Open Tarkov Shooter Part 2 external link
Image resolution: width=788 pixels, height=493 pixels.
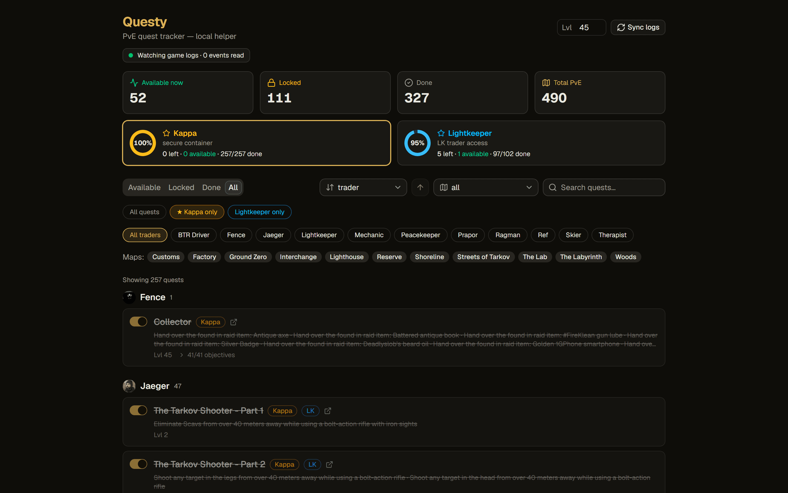329,464
